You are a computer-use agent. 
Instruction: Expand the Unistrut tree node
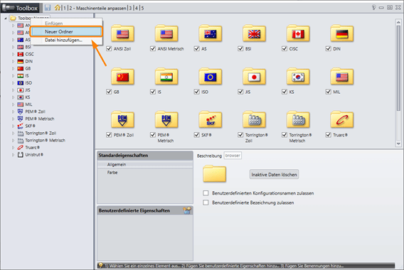click(x=13, y=155)
